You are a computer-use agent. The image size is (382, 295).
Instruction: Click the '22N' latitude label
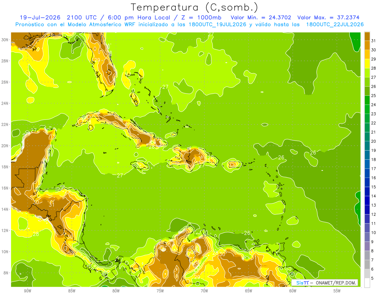tap(5, 124)
